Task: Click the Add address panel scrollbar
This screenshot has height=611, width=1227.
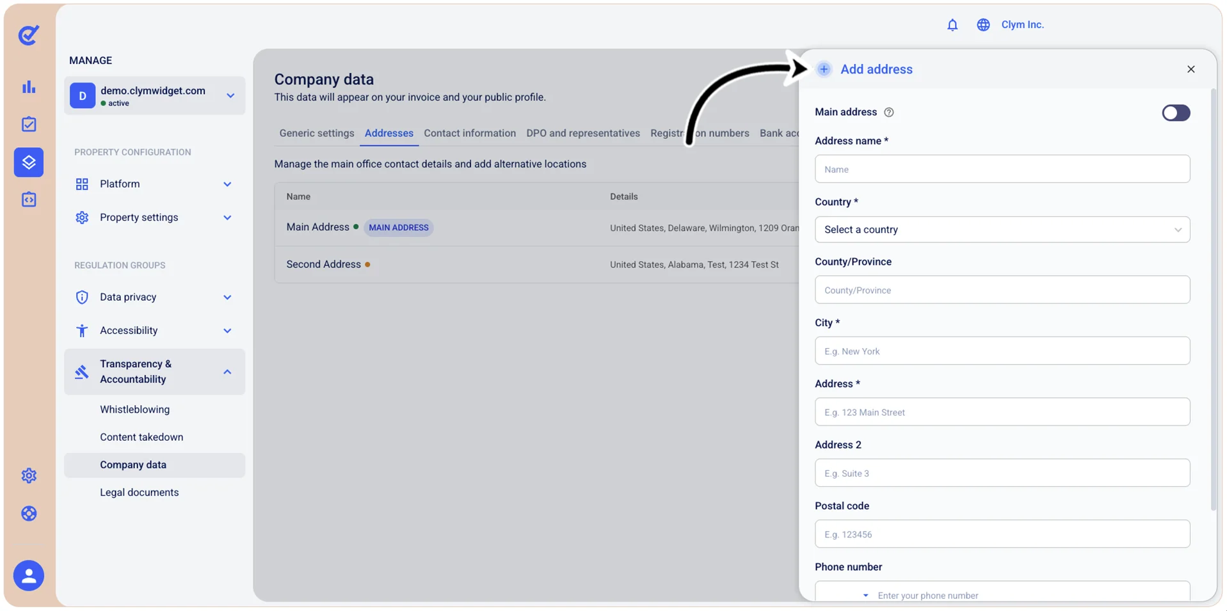Action: point(1212,301)
